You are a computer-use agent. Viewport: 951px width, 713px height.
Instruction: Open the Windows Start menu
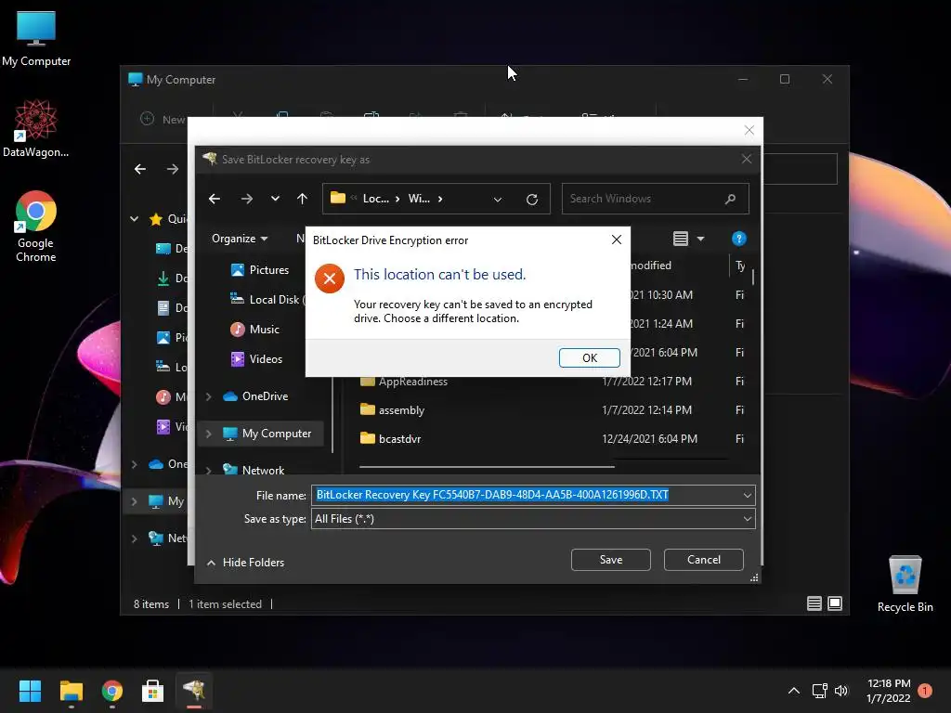[x=30, y=691]
